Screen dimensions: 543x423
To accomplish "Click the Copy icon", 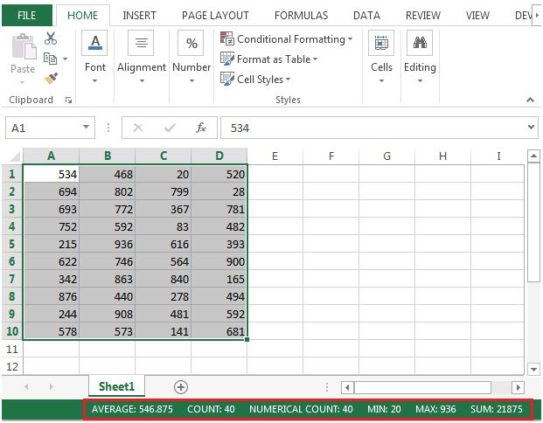I will [x=51, y=59].
